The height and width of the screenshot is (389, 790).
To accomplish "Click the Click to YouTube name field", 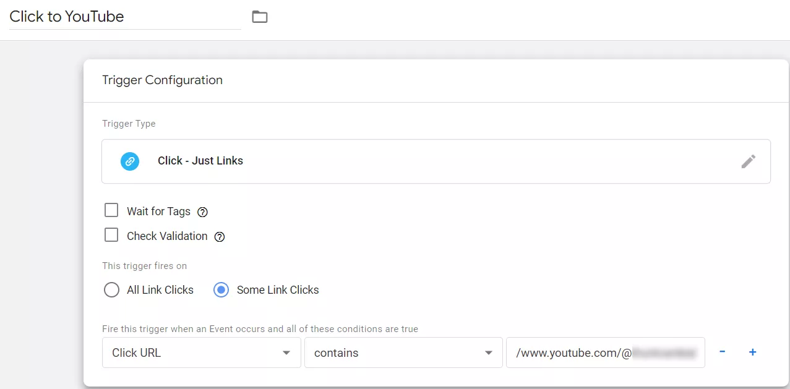I will pos(125,17).
